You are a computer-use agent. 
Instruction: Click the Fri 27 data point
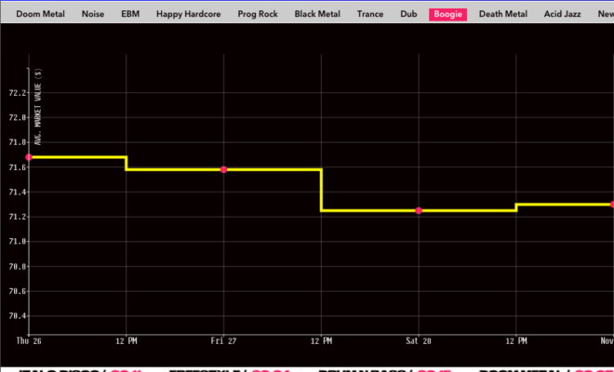point(223,169)
